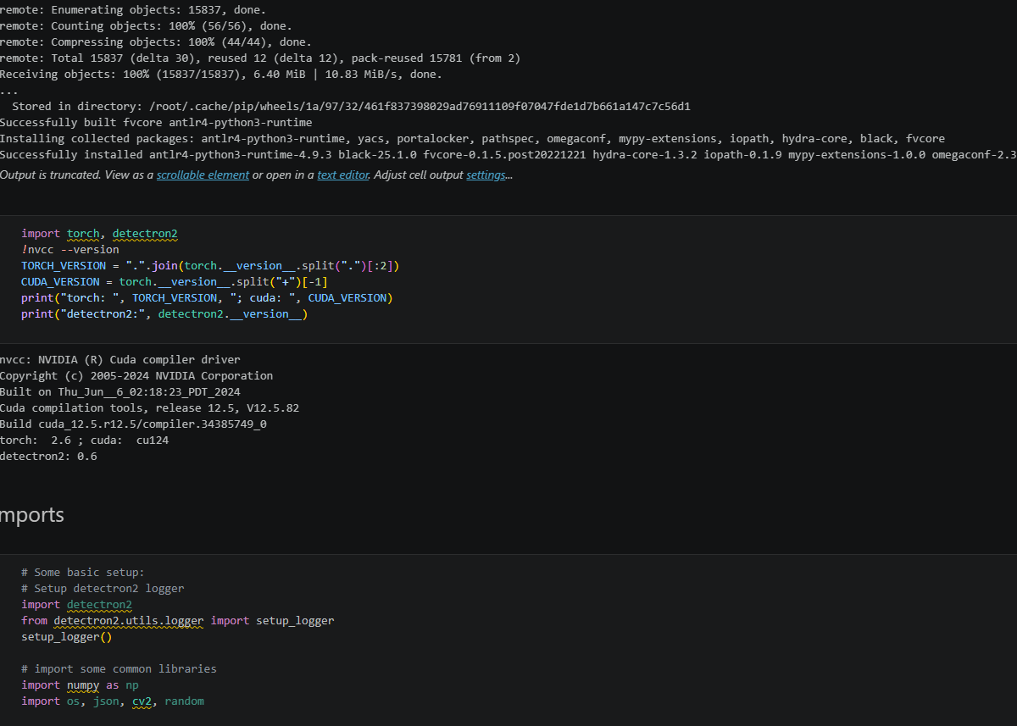Click the 'setup_logger()' call line

tap(67, 636)
